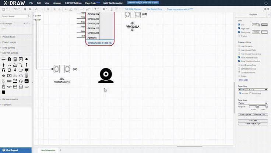This screenshot has width=271, height=153.
Task: Pick the handheld microphone symbol
Action: (27, 65)
